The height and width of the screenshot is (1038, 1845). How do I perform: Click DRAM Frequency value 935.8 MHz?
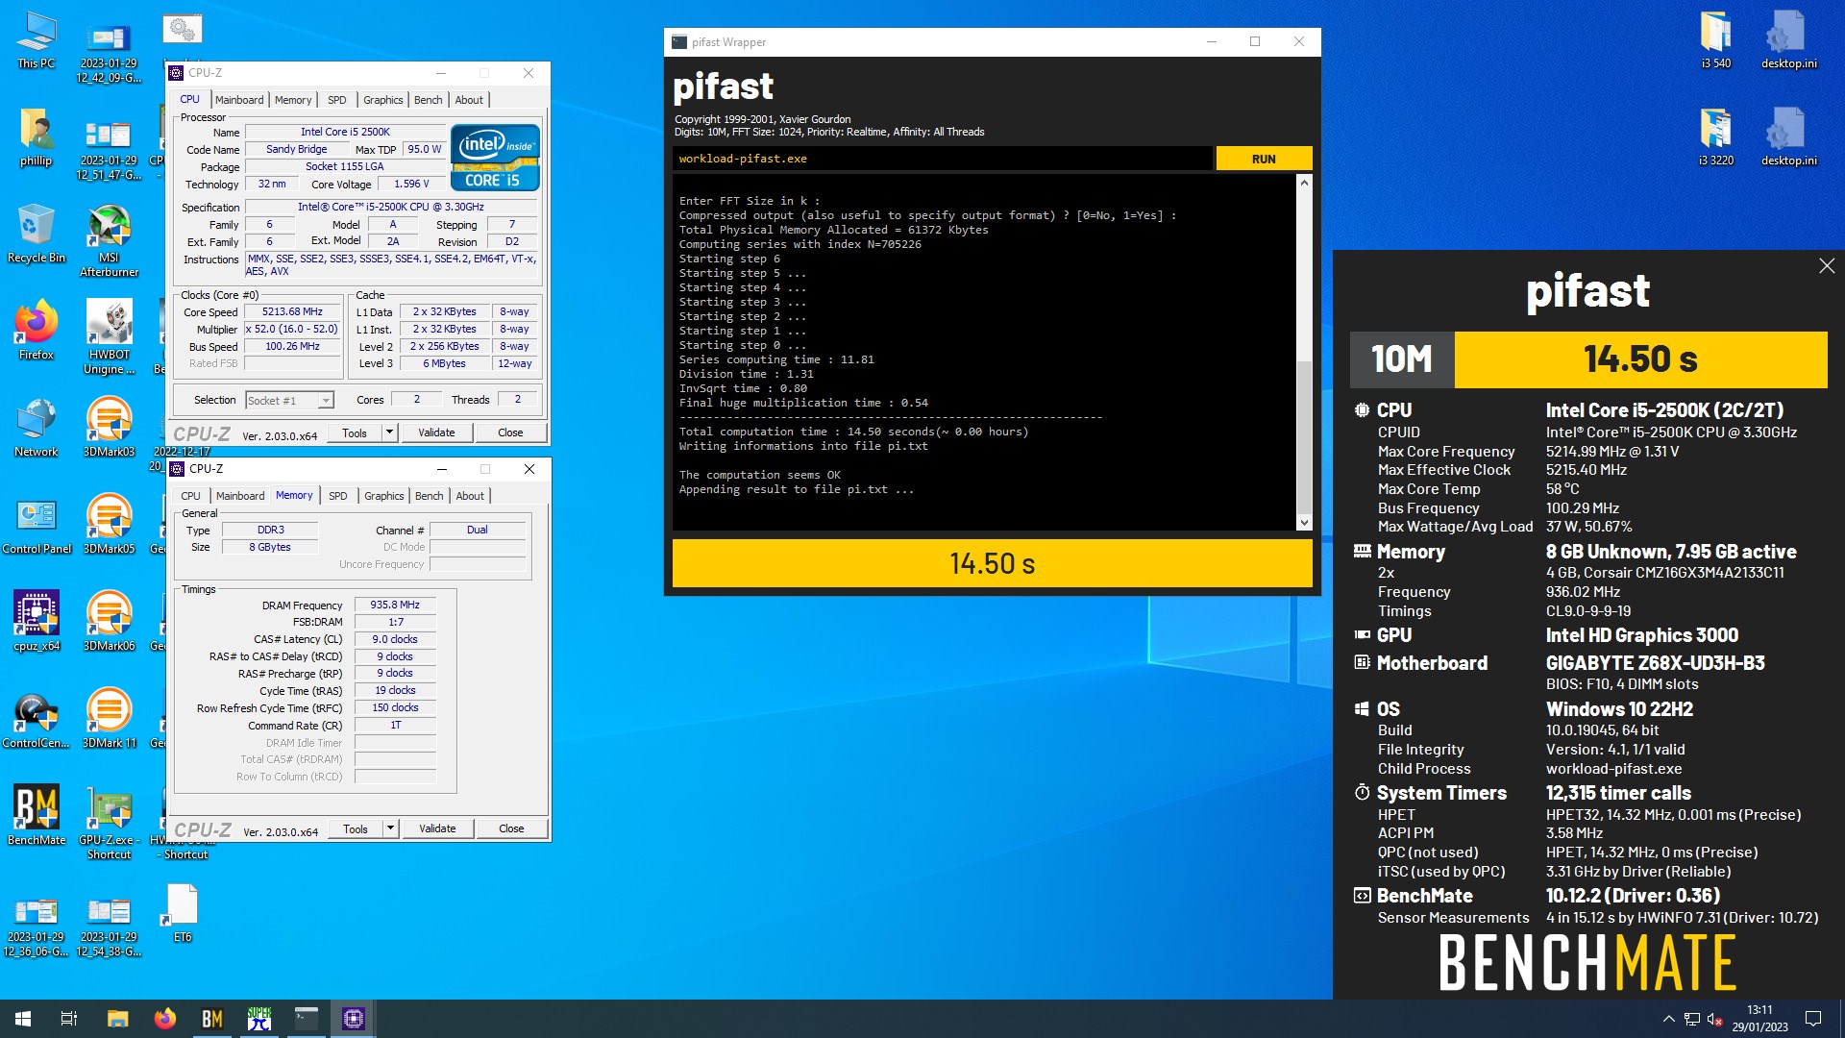click(x=395, y=605)
